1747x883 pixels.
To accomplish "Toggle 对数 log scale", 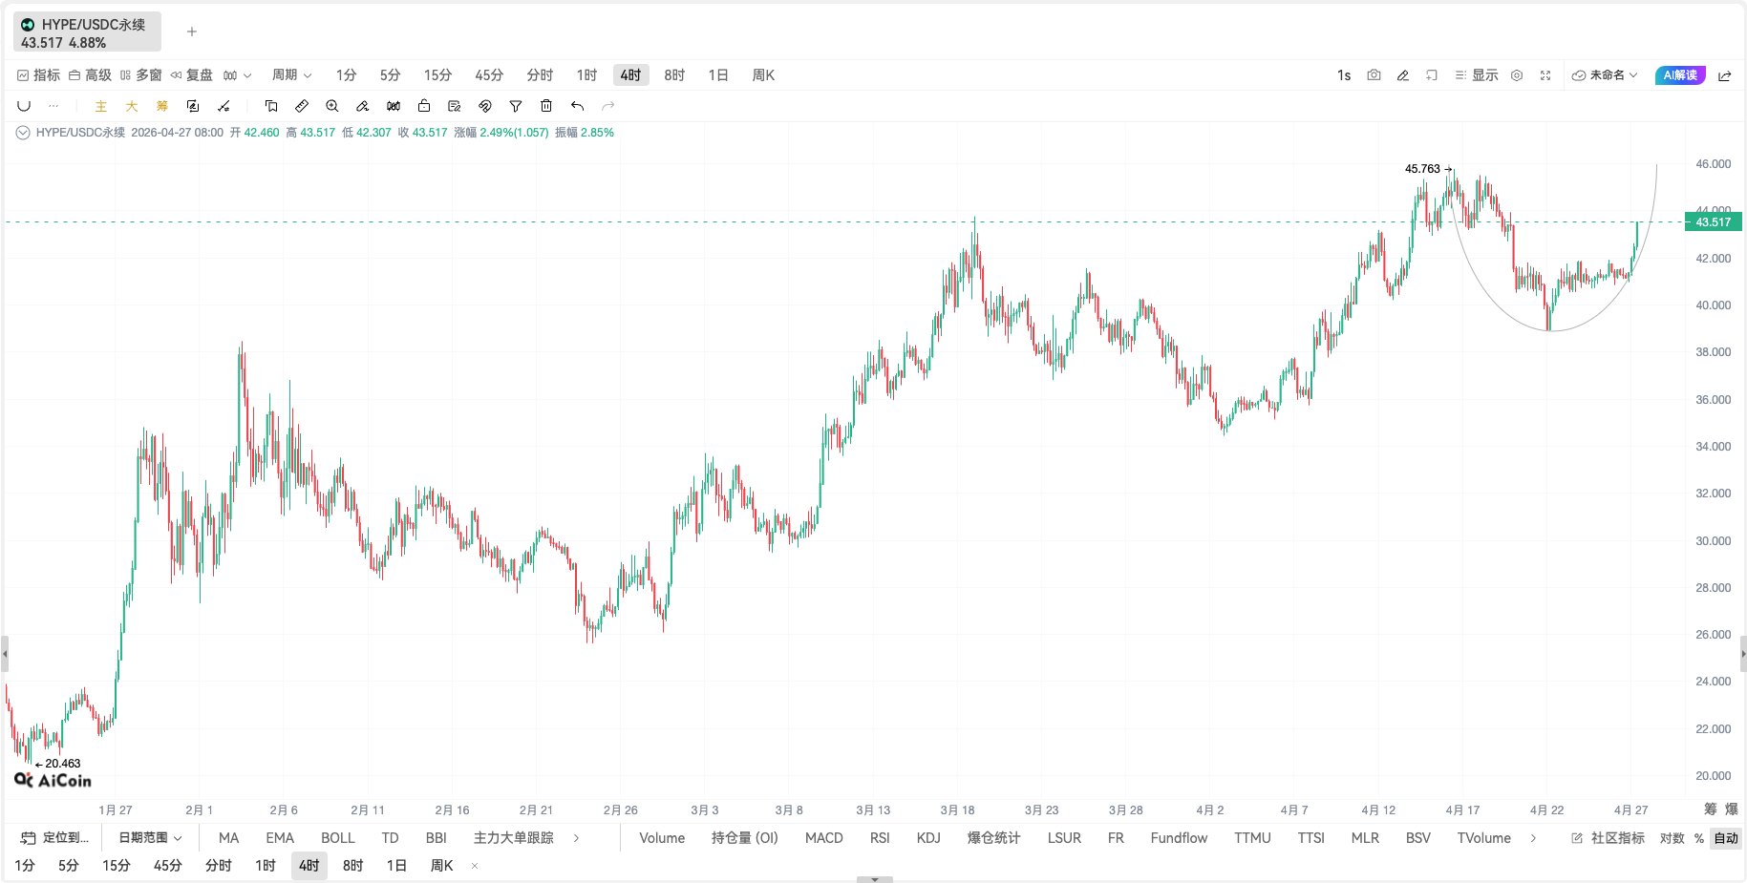I will tap(1672, 838).
